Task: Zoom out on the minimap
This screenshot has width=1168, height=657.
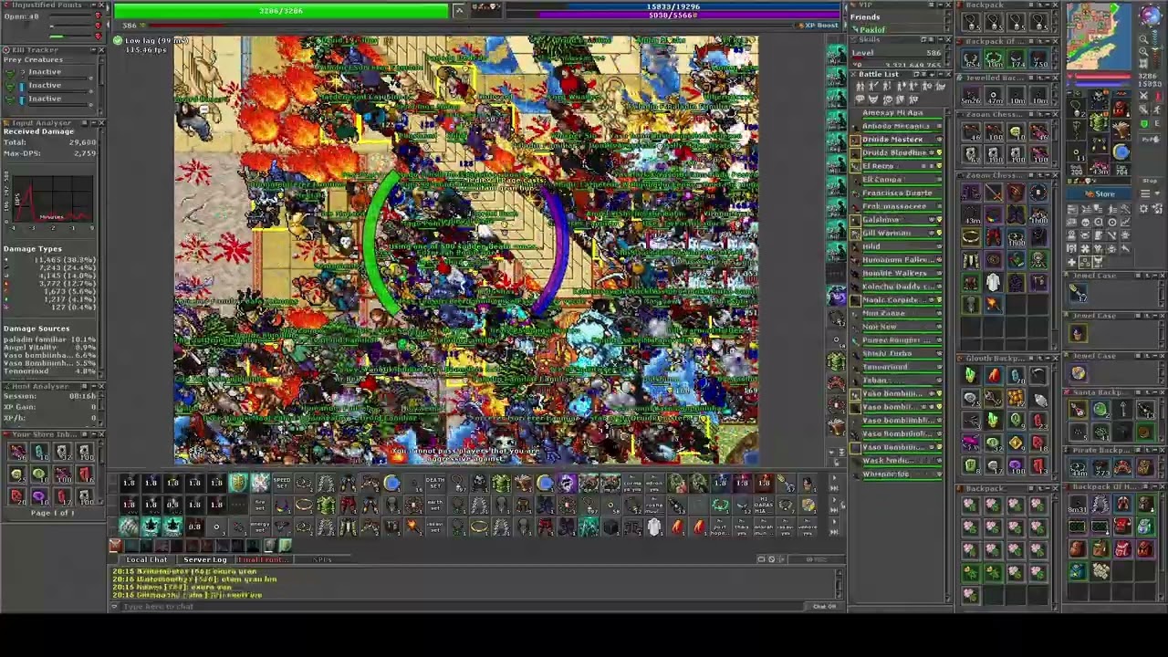Action: [x=1143, y=38]
